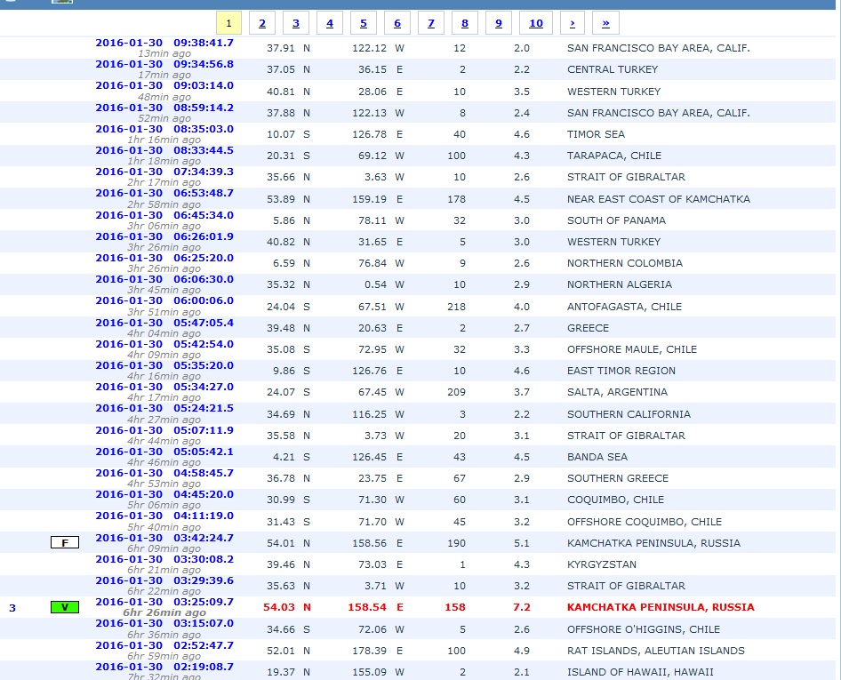Screen dimensions: 841x680
Task: Open the 02:52:47.7 Rat Islands event
Action: click(164, 646)
